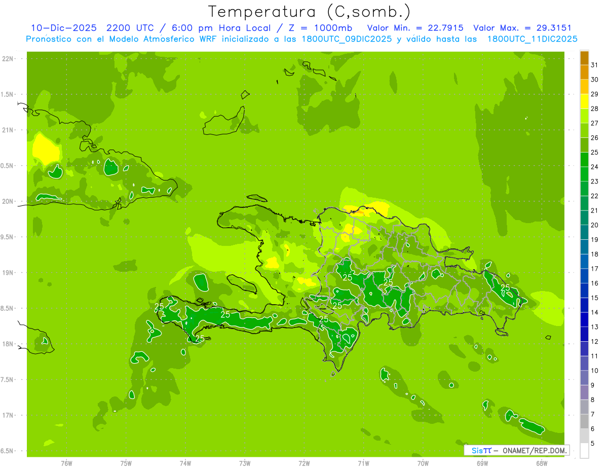The image size is (608, 470).
Task: Click the "70W" longitude label
Action: pos(423,463)
